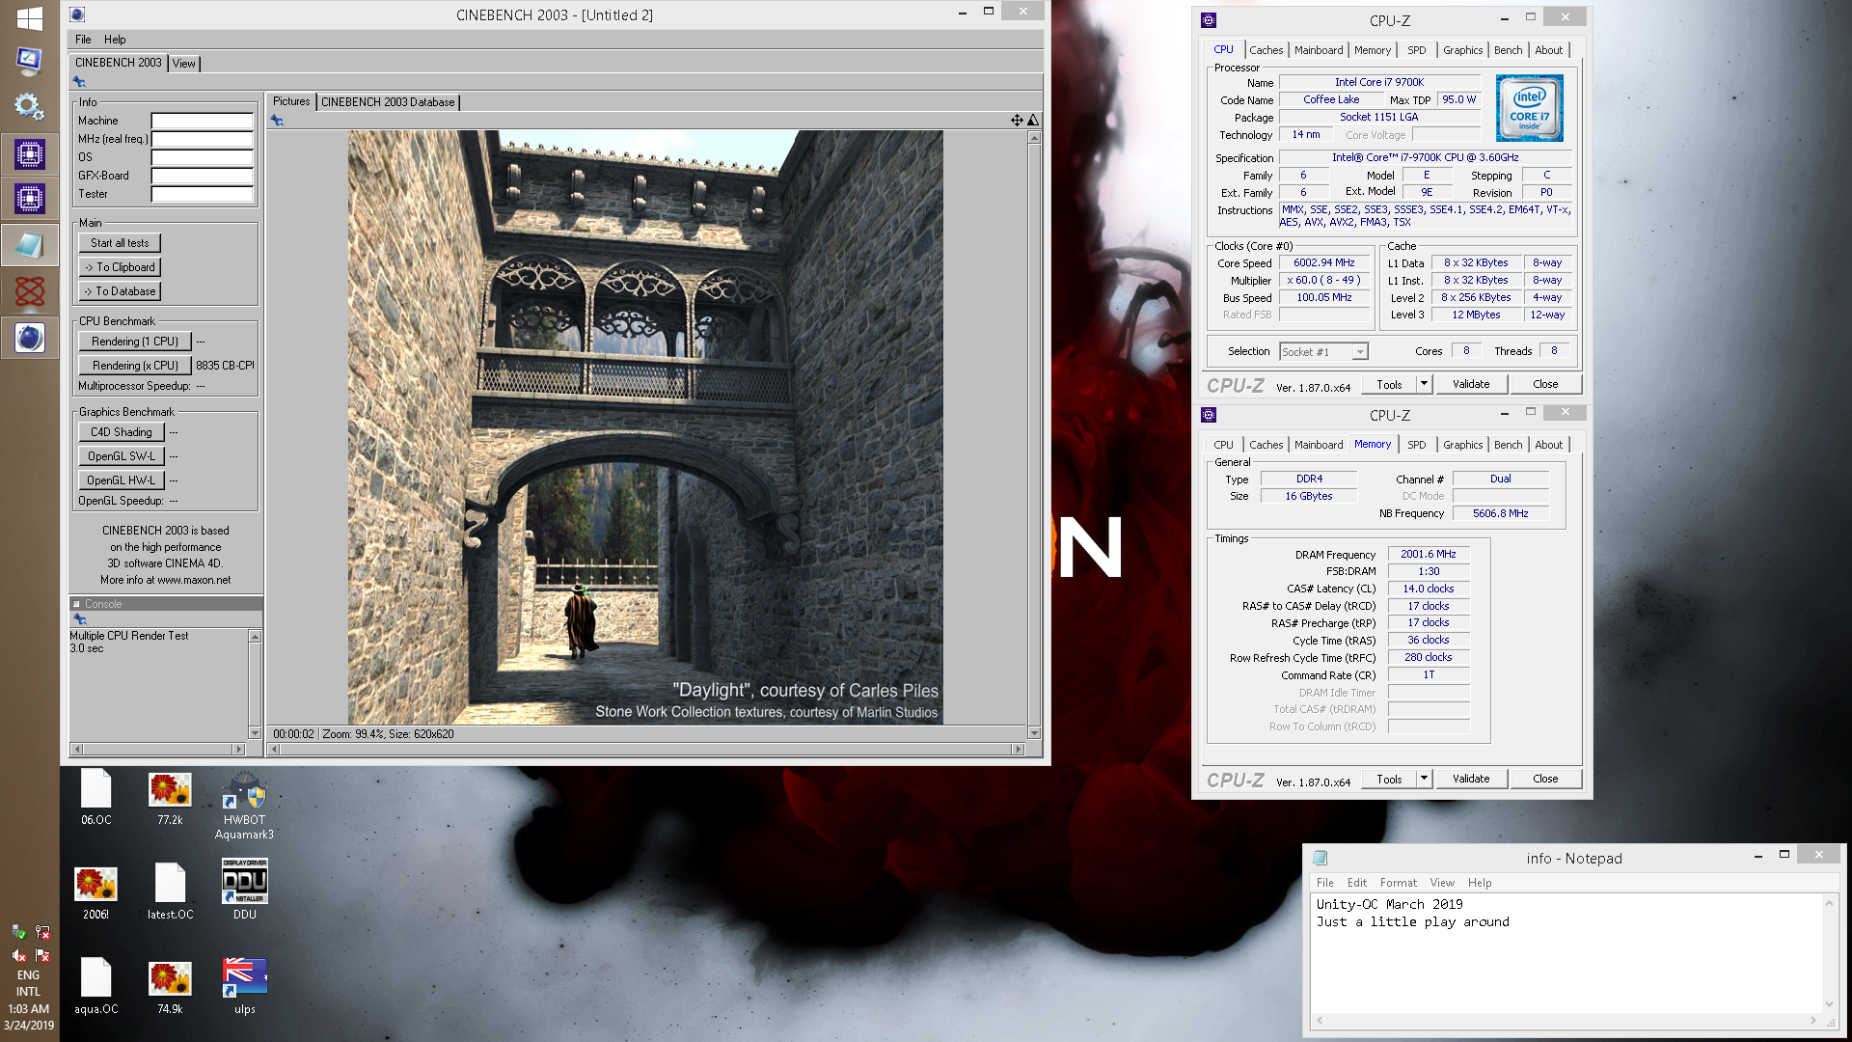Image resolution: width=1852 pixels, height=1042 pixels.
Task: Open the SPD tab in lower CPU-Z
Action: click(x=1416, y=445)
